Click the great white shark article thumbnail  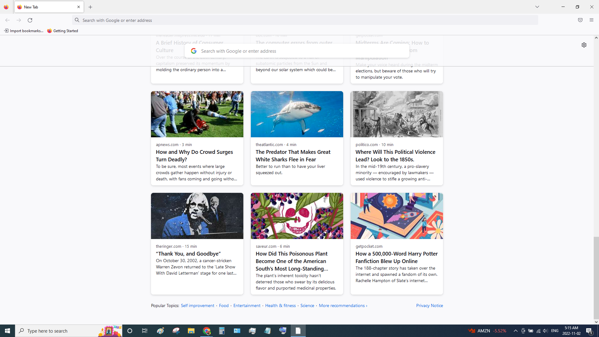297,114
